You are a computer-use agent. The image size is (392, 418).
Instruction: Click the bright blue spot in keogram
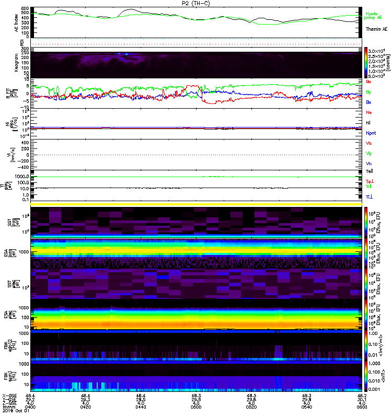point(126,54)
